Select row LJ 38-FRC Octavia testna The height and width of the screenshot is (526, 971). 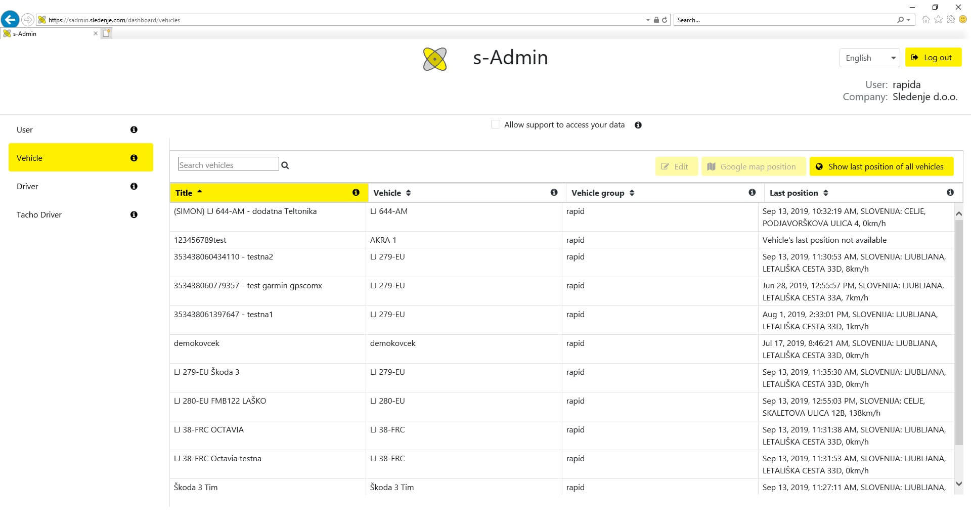[562, 464]
